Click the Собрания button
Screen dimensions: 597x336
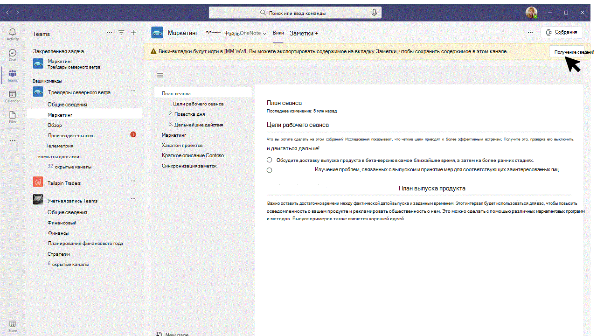click(x=562, y=32)
